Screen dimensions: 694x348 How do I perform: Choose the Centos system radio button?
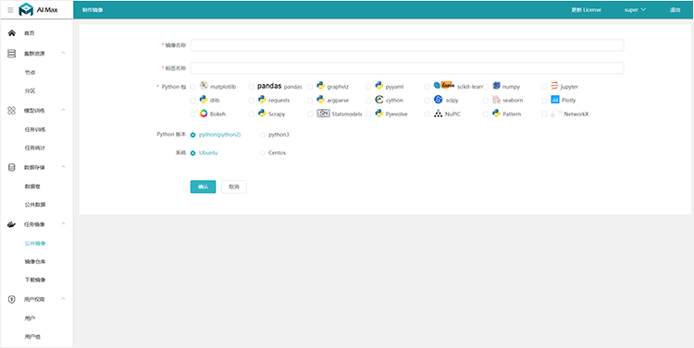263,153
